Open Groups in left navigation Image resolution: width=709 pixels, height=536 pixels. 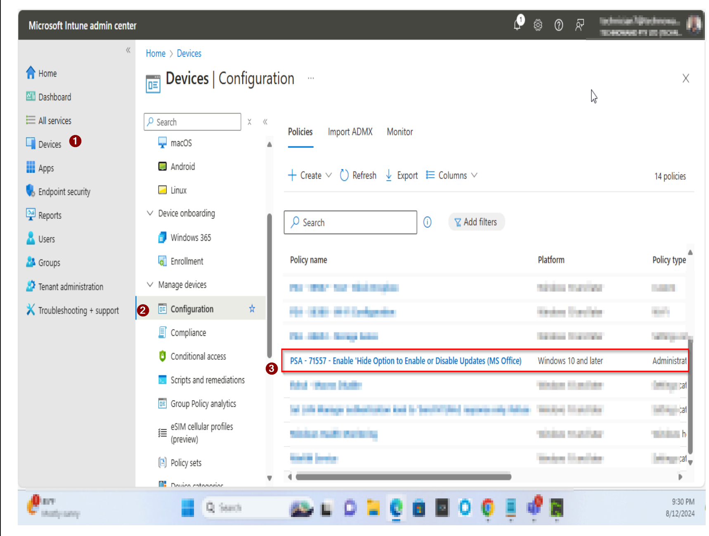(43, 263)
